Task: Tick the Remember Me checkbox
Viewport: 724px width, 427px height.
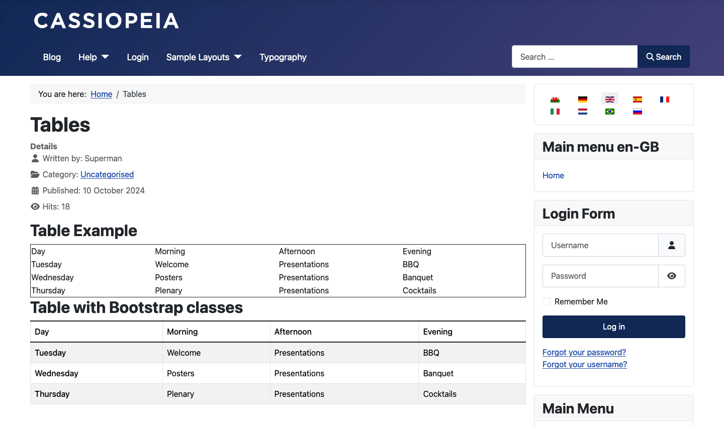Action: (x=547, y=301)
